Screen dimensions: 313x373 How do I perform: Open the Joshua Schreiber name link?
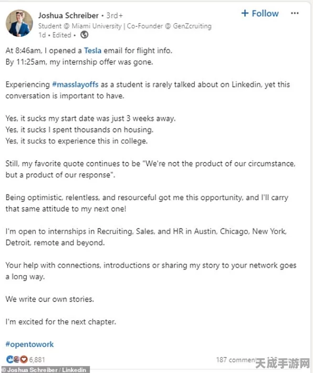tap(68, 15)
